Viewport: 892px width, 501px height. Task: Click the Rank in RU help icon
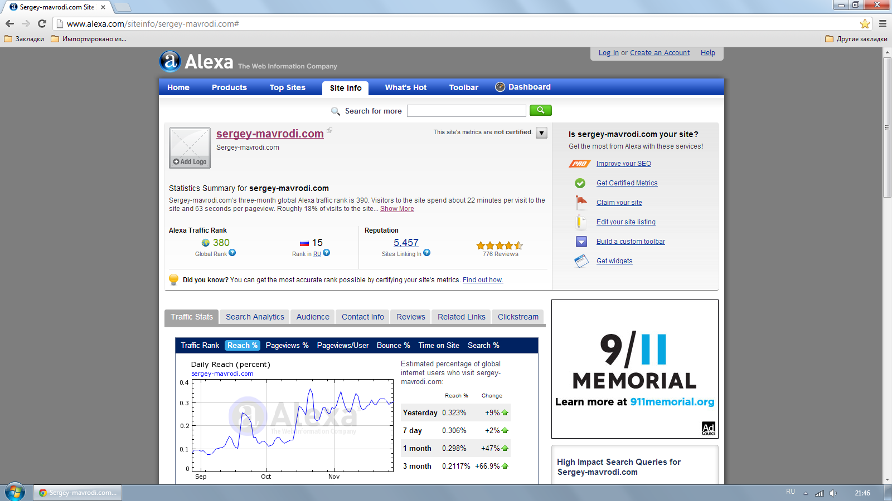click(327, 253)
